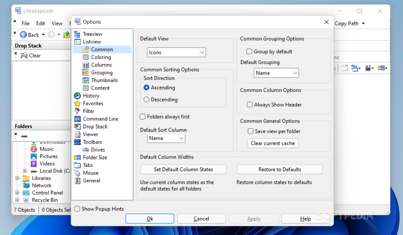Open Command Line options icon
403x235 pixels.
click(77, 119)
